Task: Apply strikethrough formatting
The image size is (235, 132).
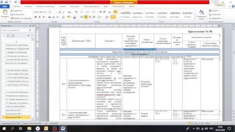Action: (x=50, y=17)
